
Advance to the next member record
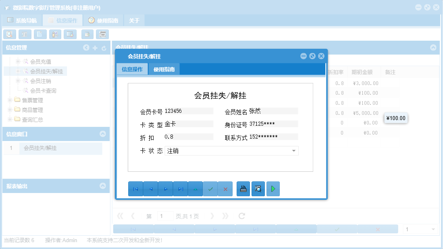(x=166, y=189)
